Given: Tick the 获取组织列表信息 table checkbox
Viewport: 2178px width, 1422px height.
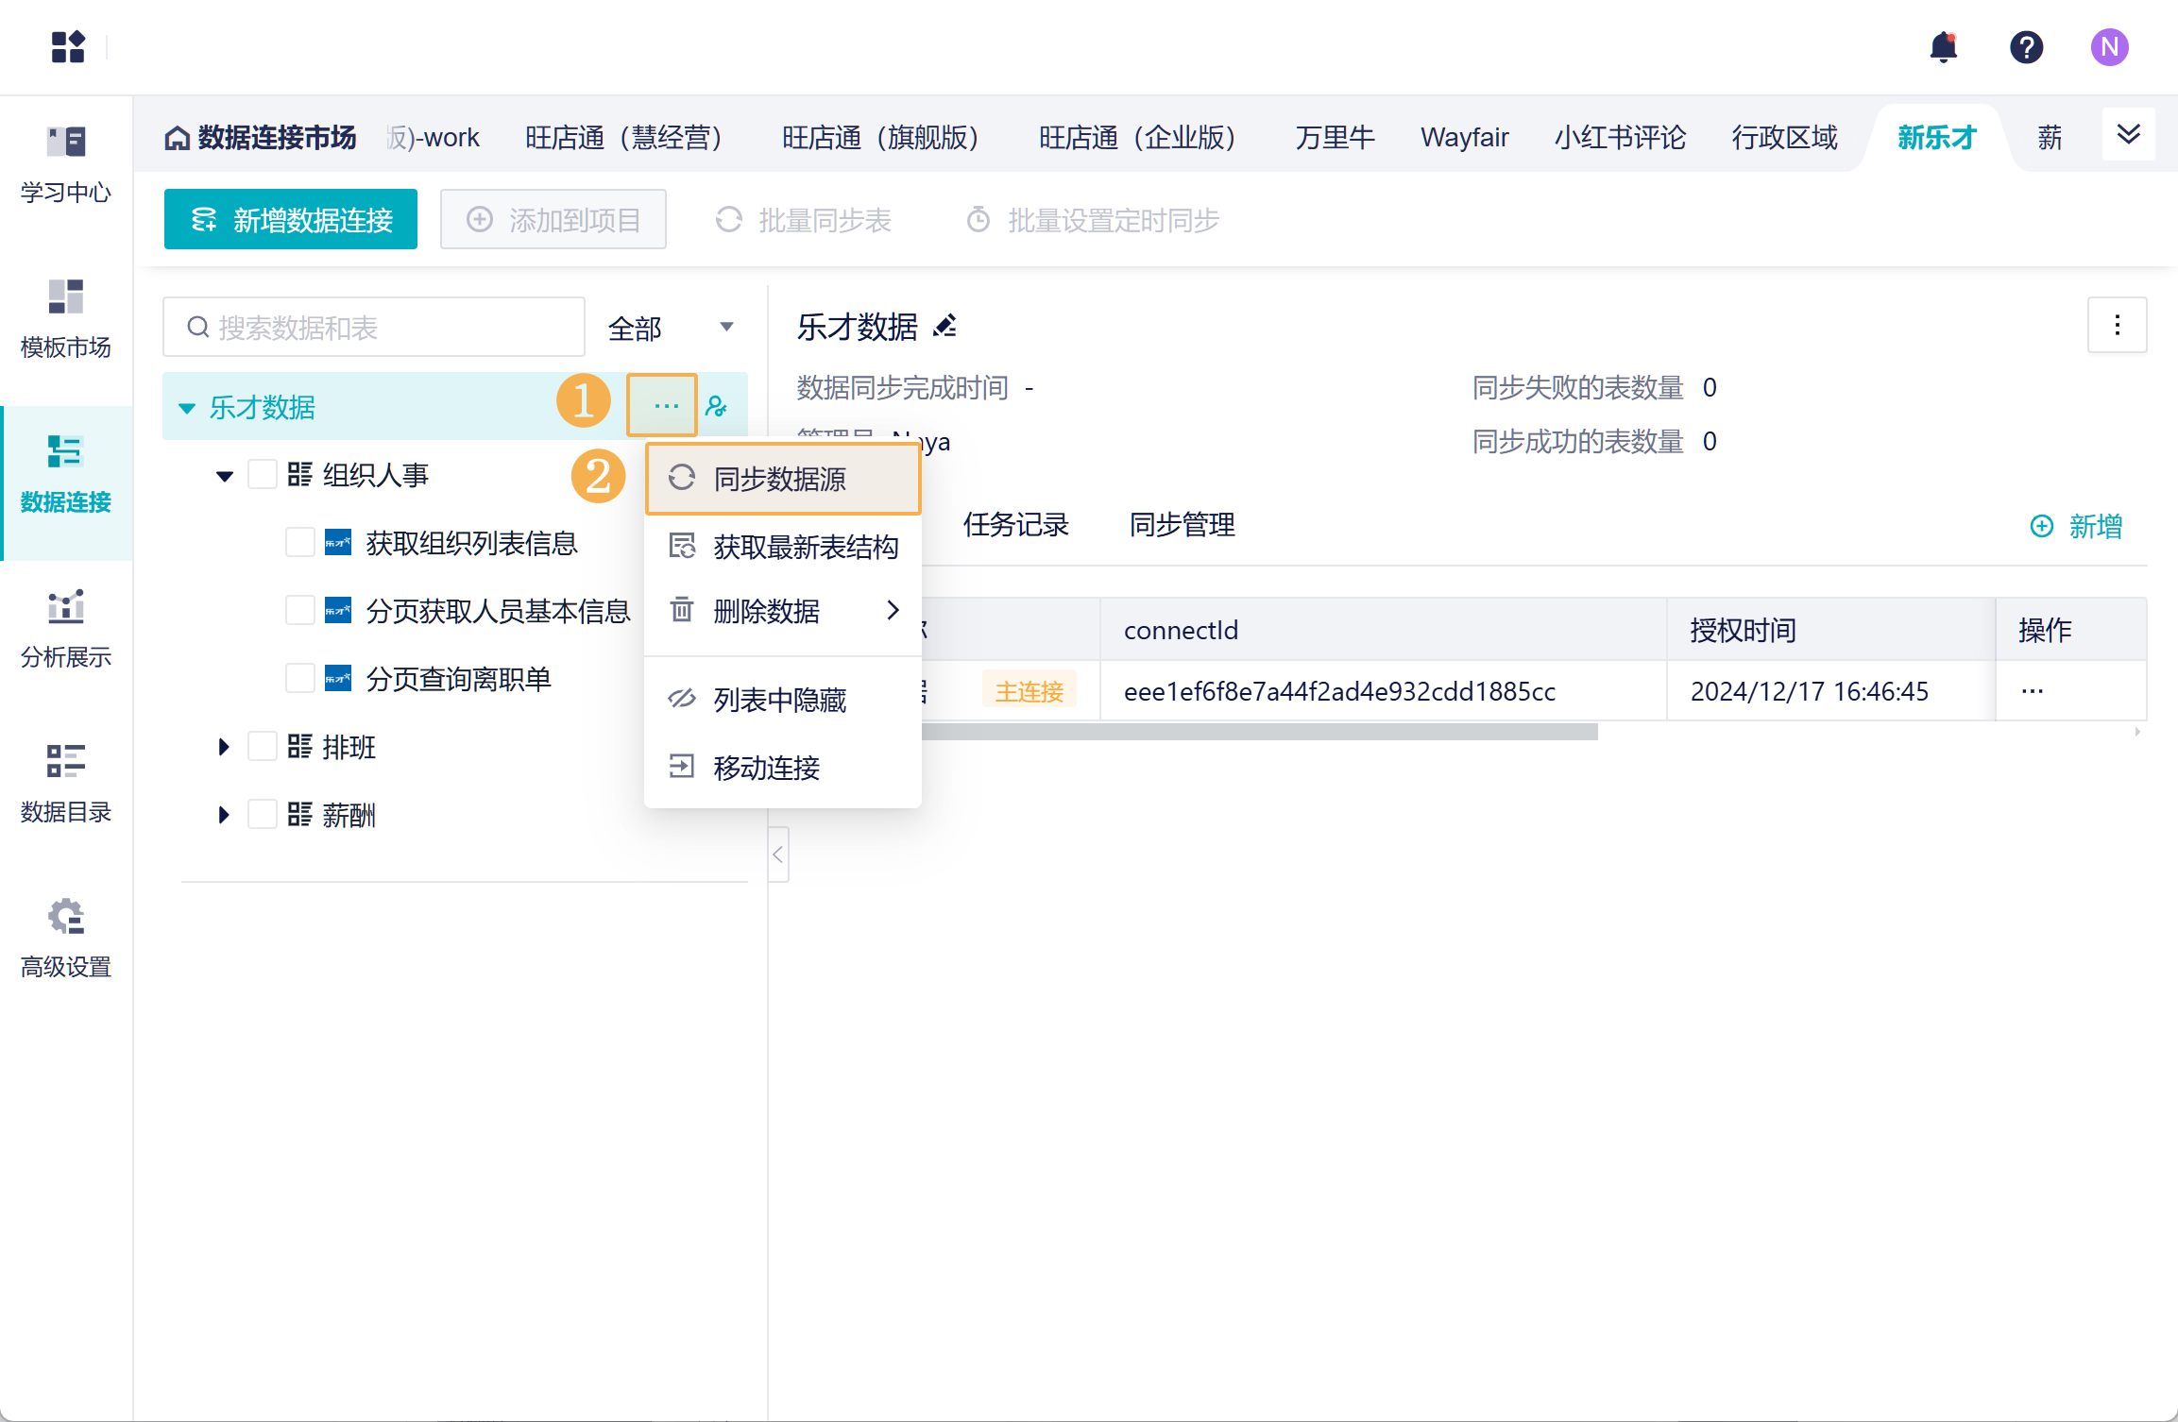Looking at the screenshot, I should coord(300,543).
